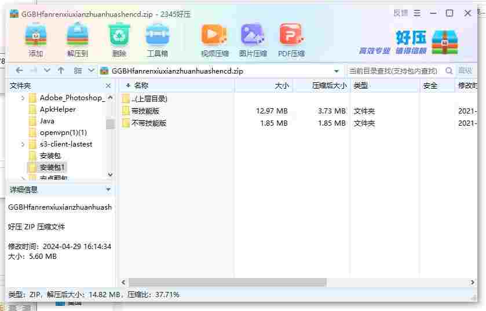Click the 好压 brand logo banner

[x=408, y=42]
